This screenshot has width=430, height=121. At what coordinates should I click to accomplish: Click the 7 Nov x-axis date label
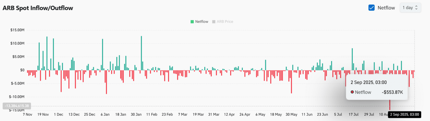click(27, 115)
